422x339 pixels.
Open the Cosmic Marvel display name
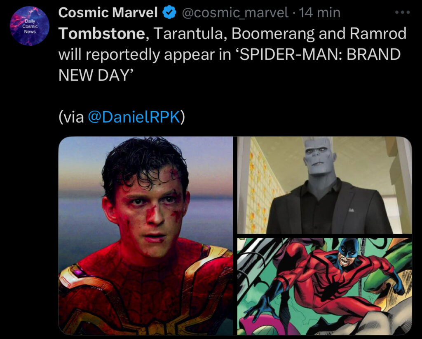tap(108, 13)
